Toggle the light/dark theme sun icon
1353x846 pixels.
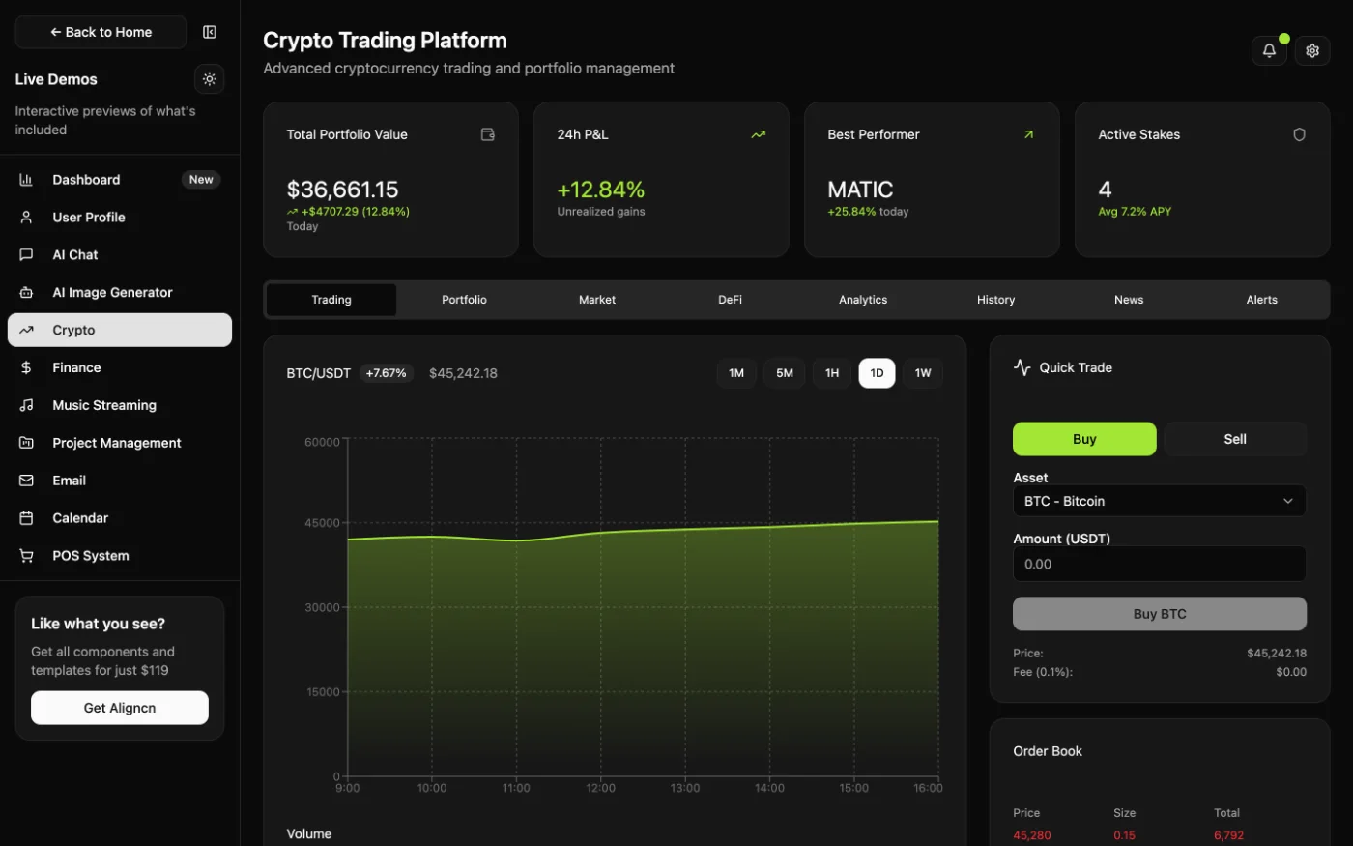coord(210,79)
